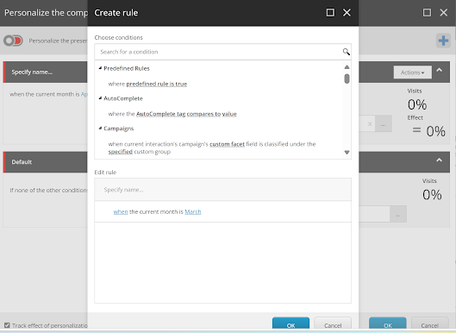The width and height of the screenshot is (456, 333).
Task: Open browse ellipsis button in Default rule
Action: click(x=398, y=214)
